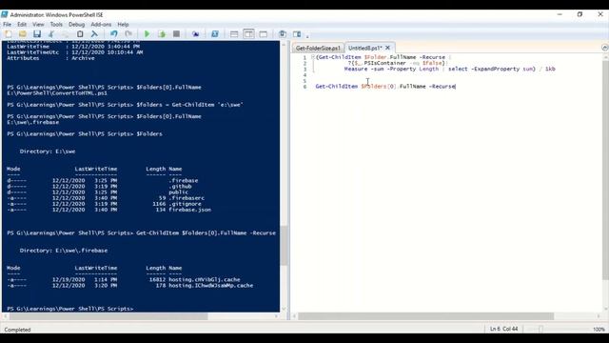Click console pane horizontal scrollbar
Screen dimensions: 609x343
[108, 316]
